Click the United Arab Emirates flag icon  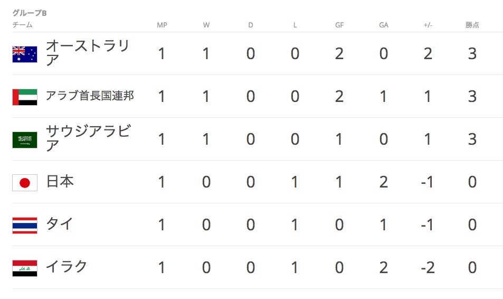point(25,97)
